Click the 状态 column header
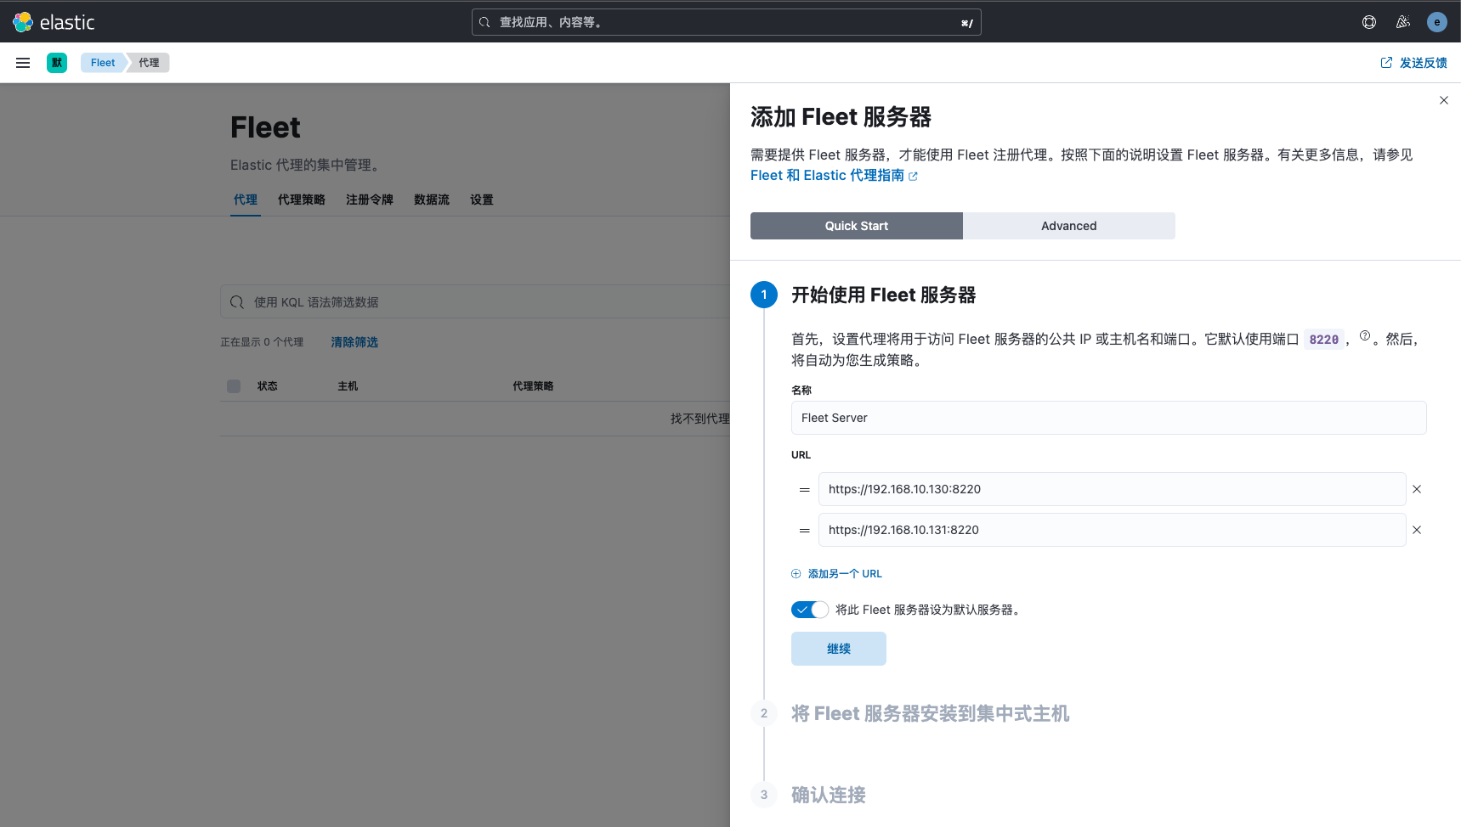The height and width of the screenshot is (827, 1461). [268, 386]
